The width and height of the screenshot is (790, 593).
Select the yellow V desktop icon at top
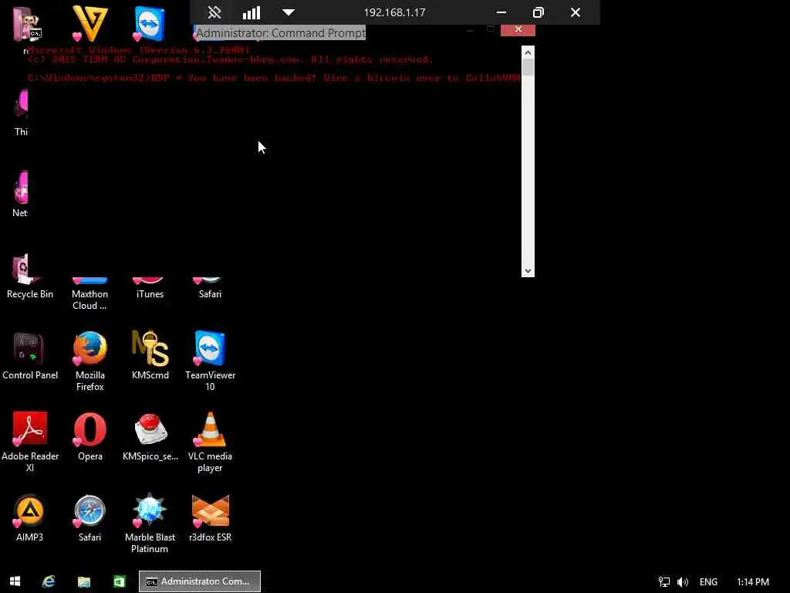[89, 23]
